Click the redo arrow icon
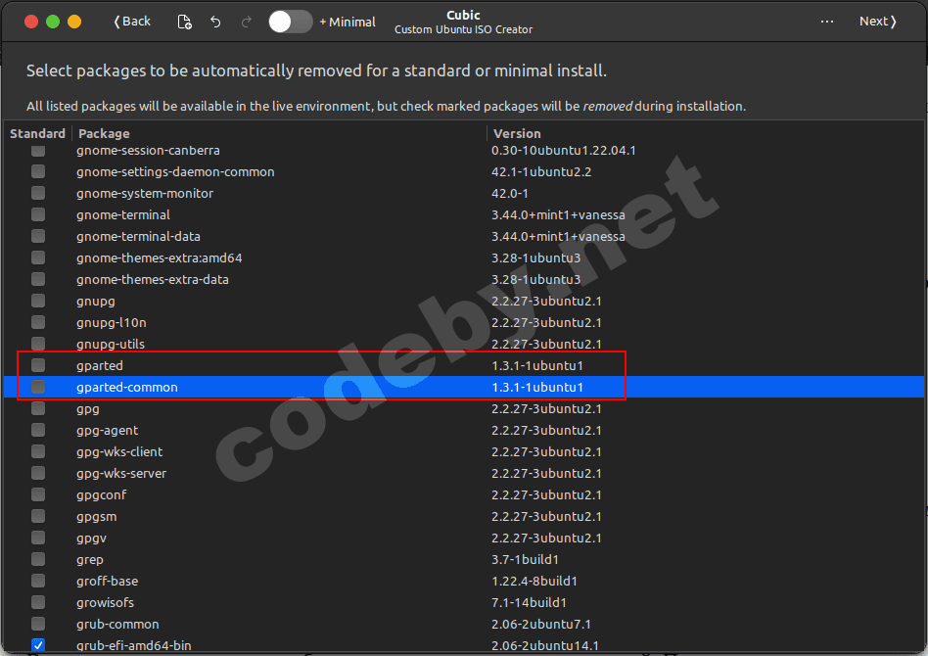 point(247,22)
